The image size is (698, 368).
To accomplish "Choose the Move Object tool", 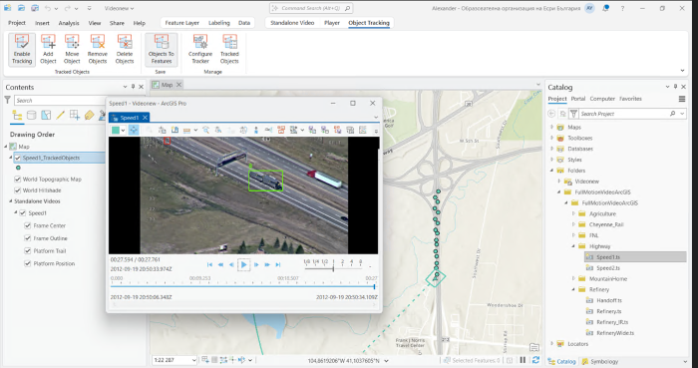I will [72, 50].
